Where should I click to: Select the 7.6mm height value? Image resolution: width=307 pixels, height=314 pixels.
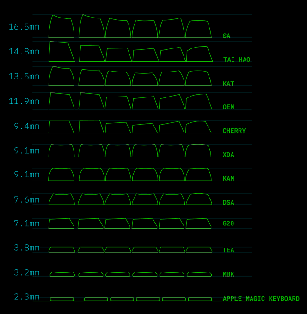coord(27,199)
